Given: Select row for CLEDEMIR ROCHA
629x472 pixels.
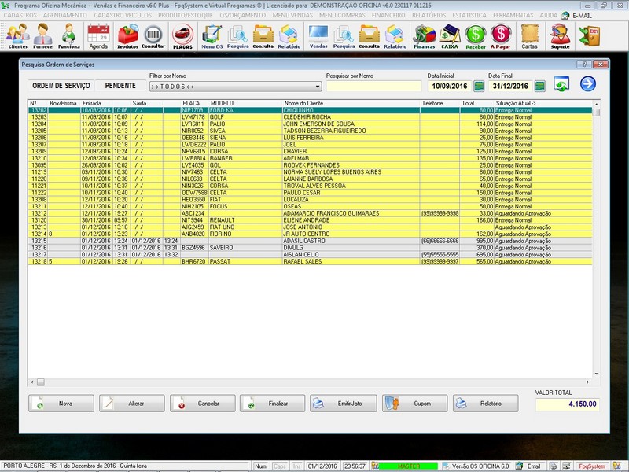Looking at the screenshot, I should coord(310,117).
